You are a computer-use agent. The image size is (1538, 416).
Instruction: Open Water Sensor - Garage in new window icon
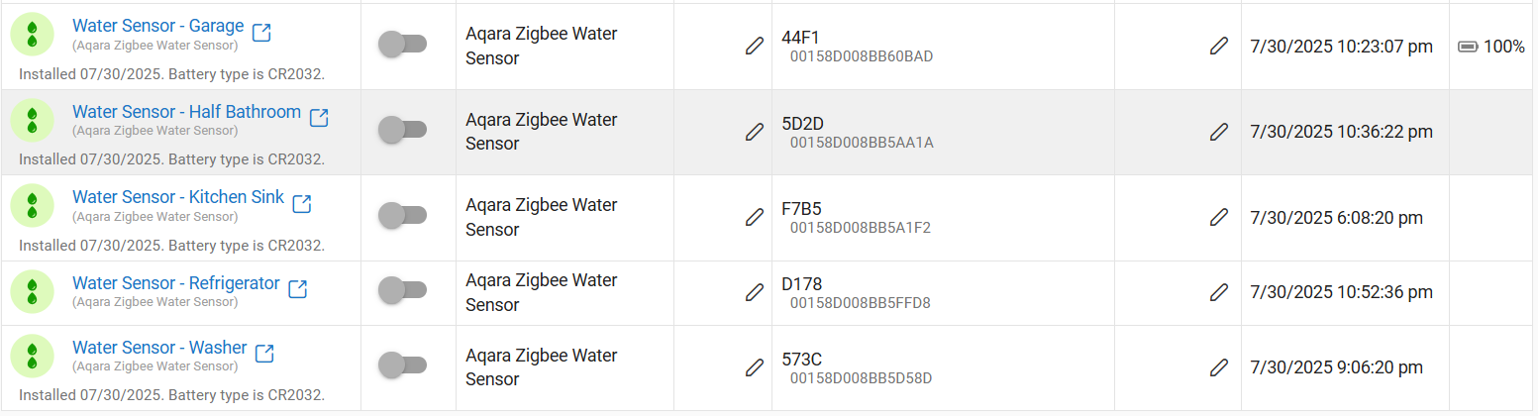(x=261, y=33)
